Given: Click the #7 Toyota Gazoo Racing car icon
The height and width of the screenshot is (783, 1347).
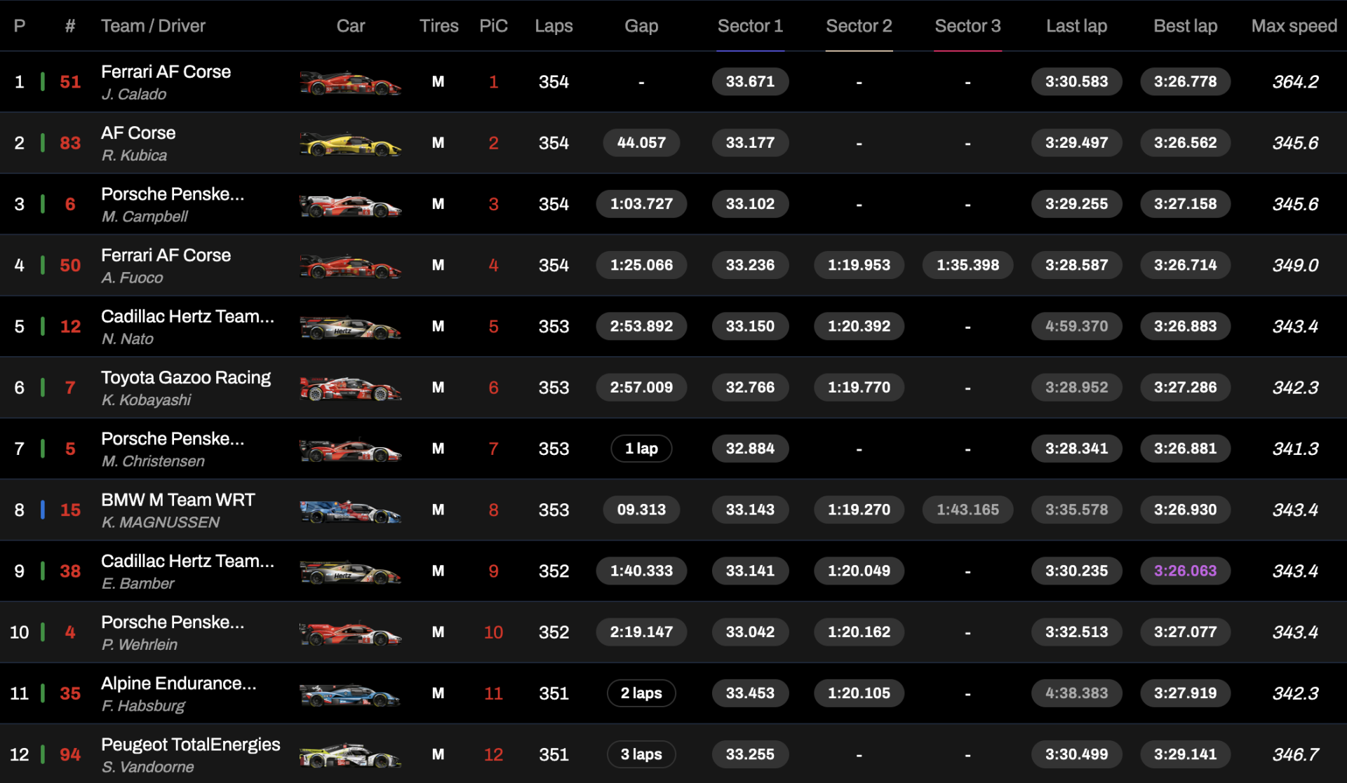Looking at the screenshot, I should (x=350, y=388).
